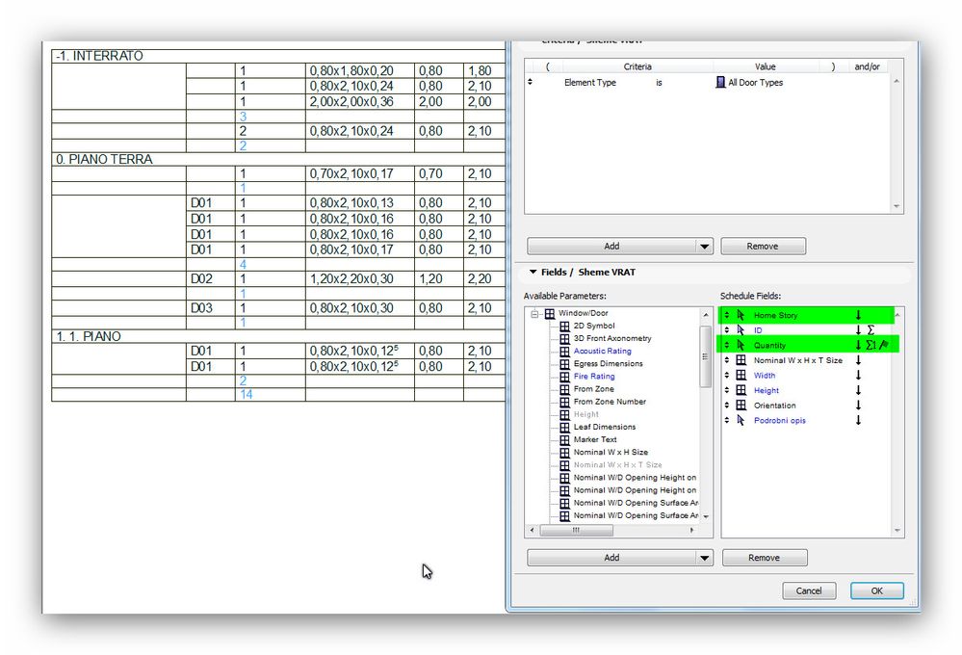Open the dropdown arrow beside the fields Add button

[704, 558]
